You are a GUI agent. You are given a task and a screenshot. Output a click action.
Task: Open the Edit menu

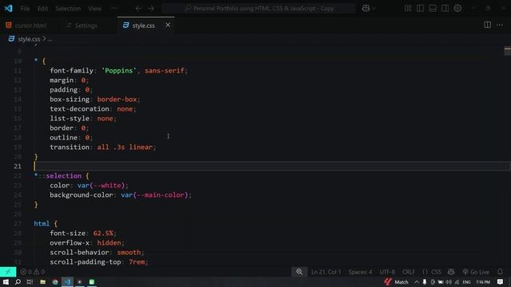coord(42,9)
